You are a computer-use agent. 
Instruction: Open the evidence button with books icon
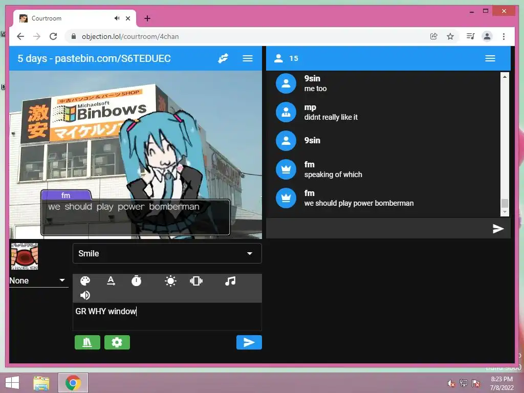point(87,342)
